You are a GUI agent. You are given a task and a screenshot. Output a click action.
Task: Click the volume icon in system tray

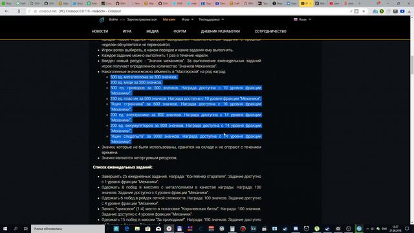[373, 228]
